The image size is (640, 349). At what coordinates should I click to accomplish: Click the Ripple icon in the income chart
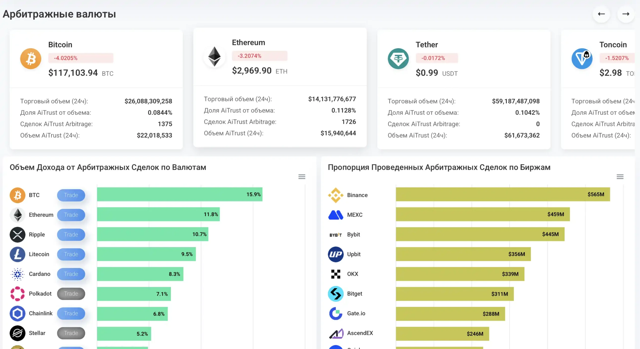click(17, 234)
